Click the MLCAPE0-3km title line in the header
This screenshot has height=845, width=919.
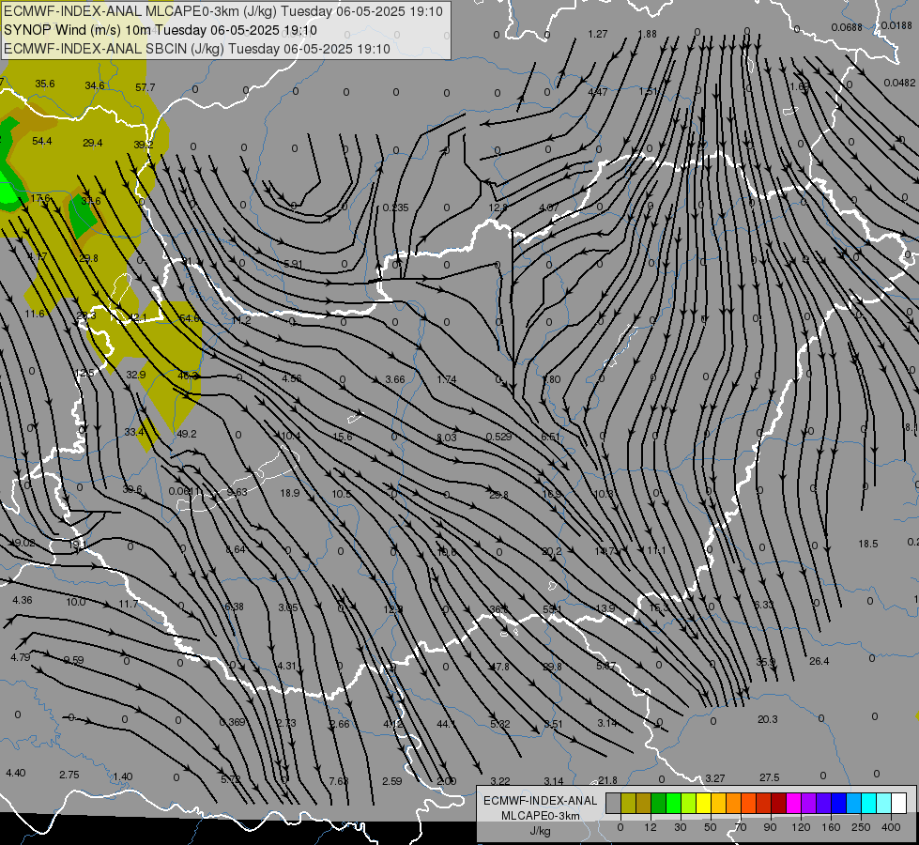(x=223, y=11)
